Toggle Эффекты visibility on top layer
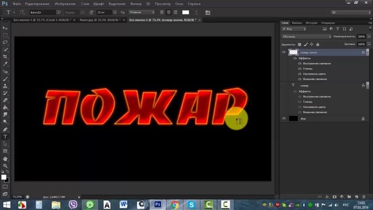Viewport: 373px width, 210px height. click(295, 58)
